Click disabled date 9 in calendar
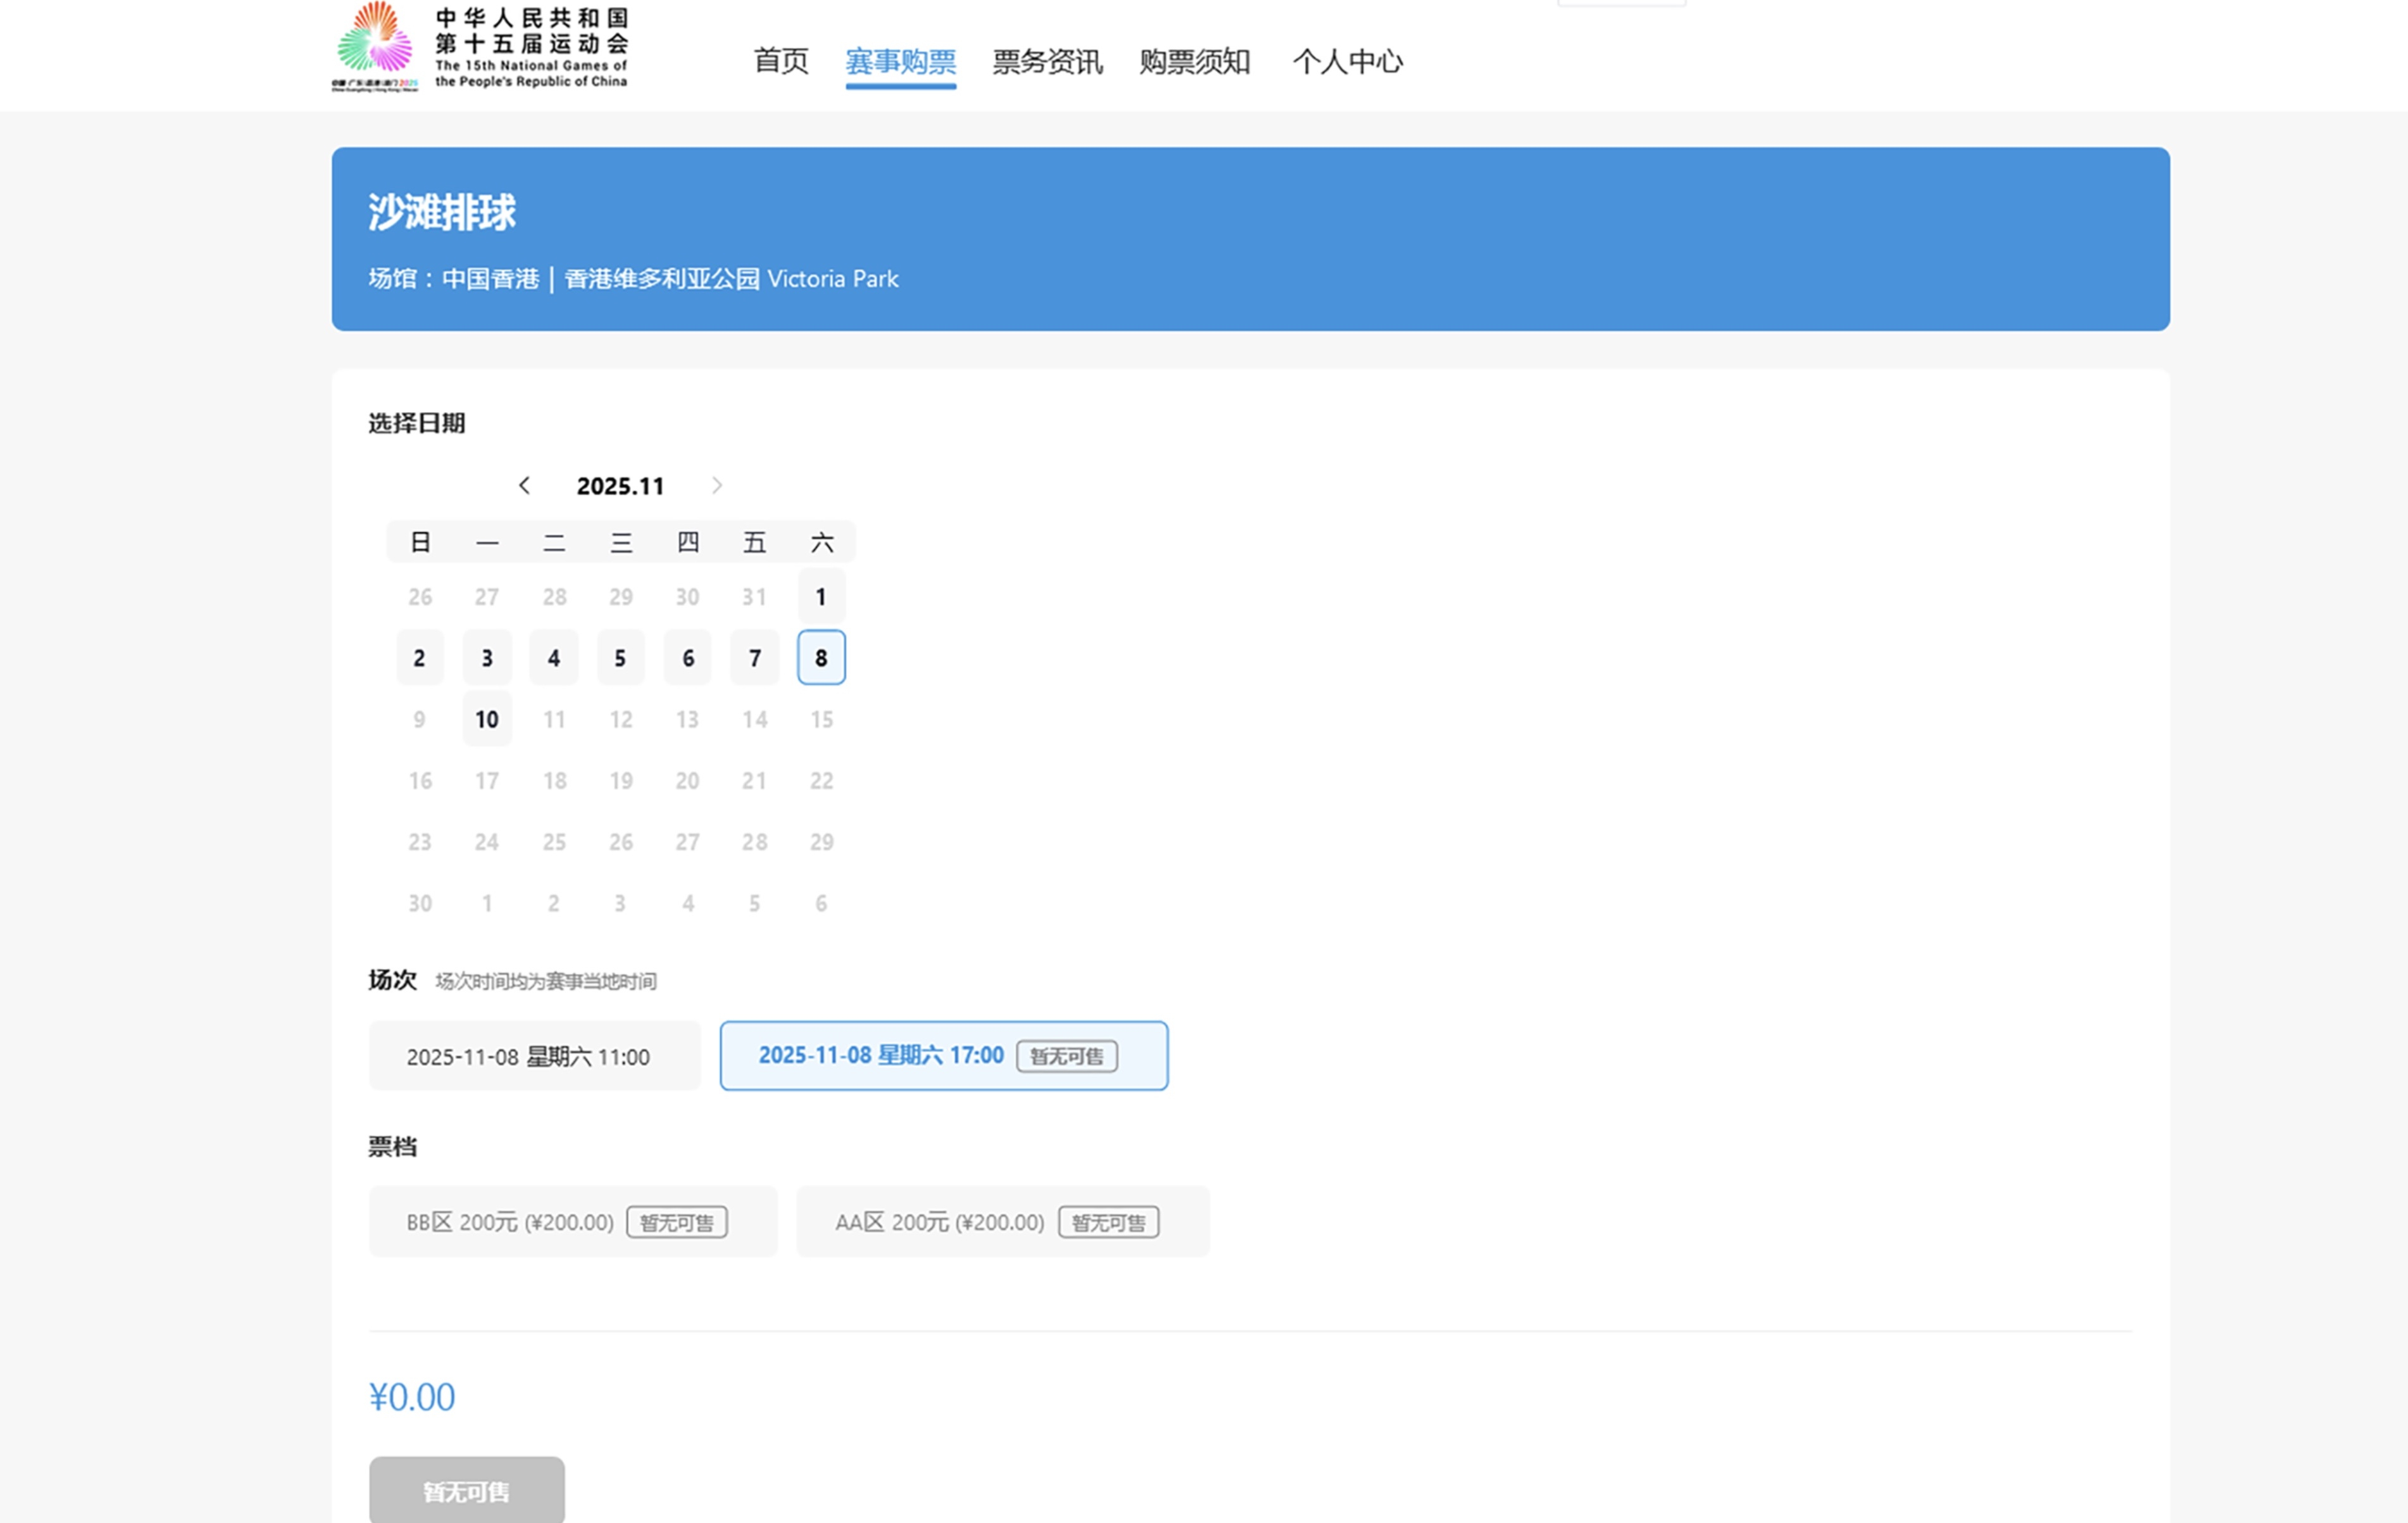Image resolution: width=2408 pixels, height=1523 pixels. [420, 719]
